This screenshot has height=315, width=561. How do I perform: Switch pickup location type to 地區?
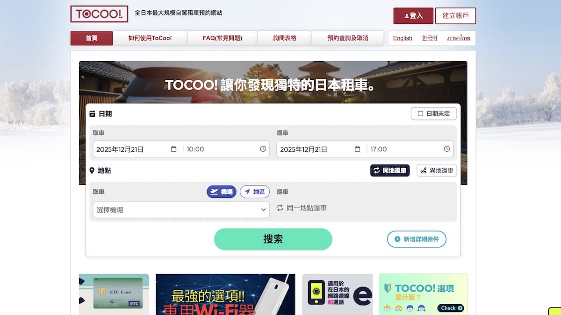[255, 192]
